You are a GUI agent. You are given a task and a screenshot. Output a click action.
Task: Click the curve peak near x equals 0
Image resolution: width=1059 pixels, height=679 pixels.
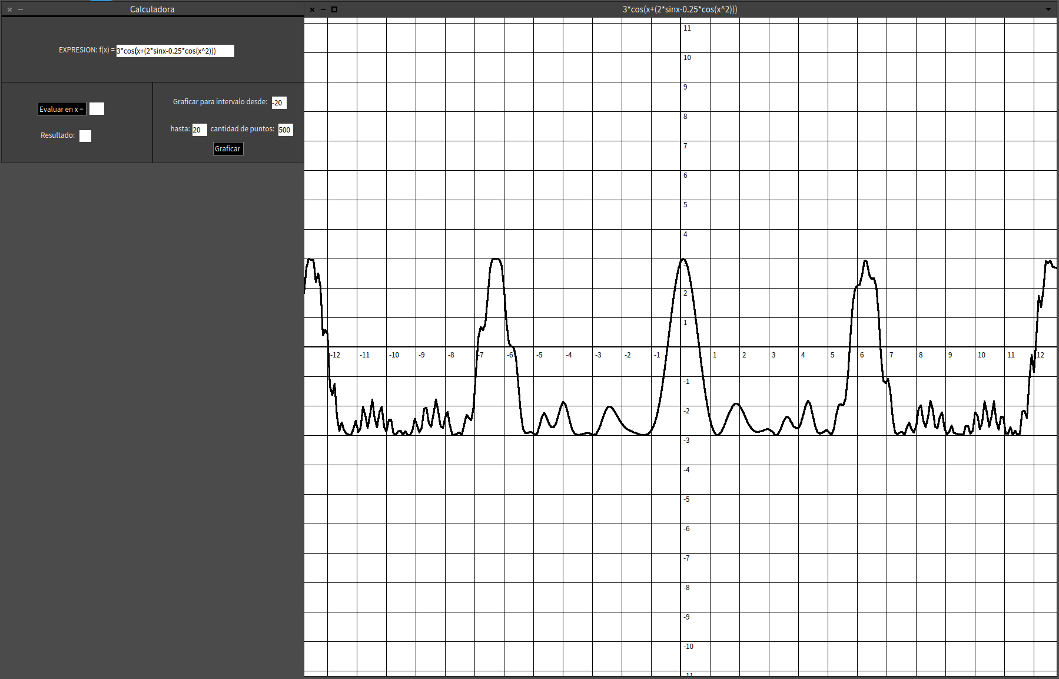point(682,259)
